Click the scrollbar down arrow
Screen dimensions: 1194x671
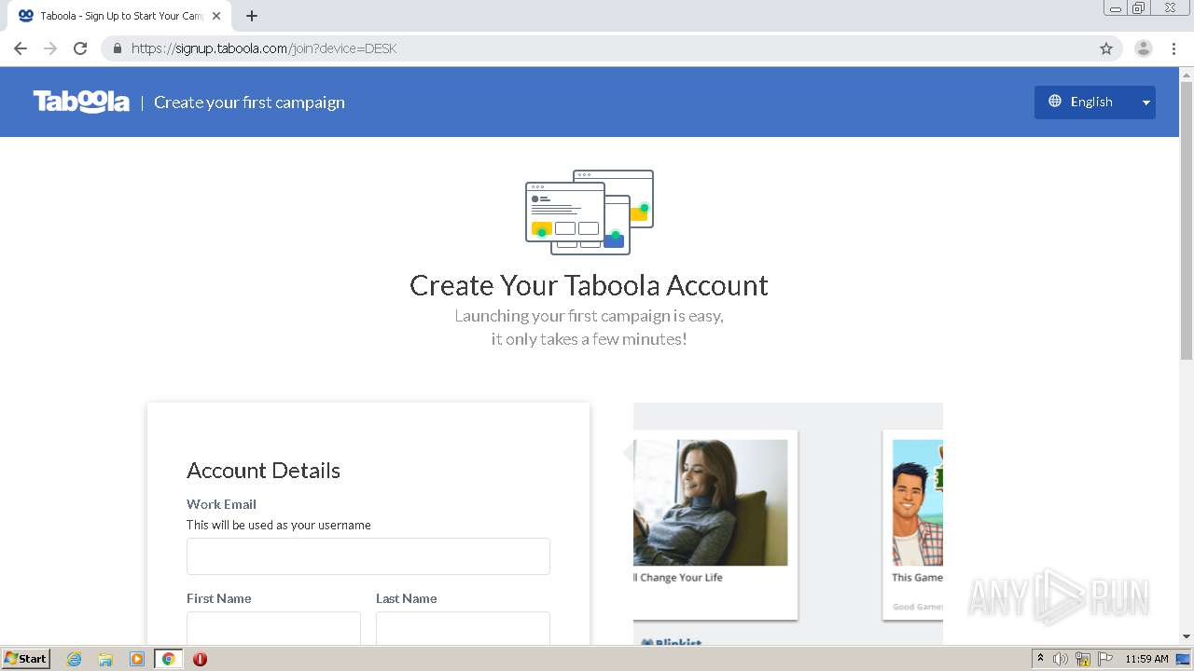pyautogui.click(x=1187, y=637)
